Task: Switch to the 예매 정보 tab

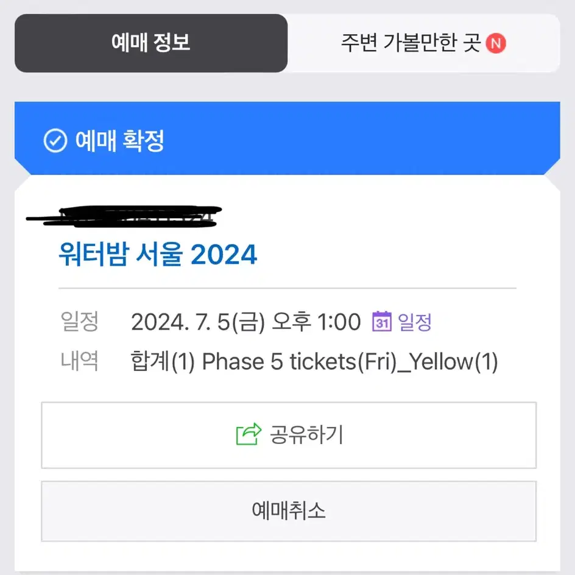Action: tap(150, 43)
